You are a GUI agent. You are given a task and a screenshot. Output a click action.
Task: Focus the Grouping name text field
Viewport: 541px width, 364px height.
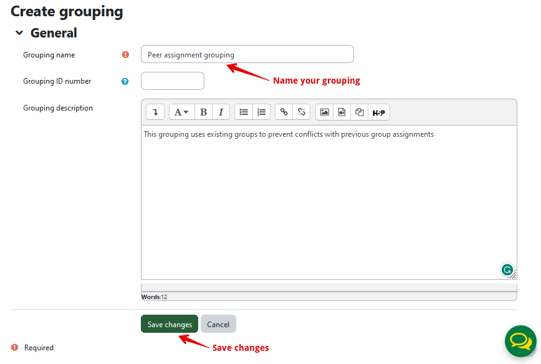(247, 54)
